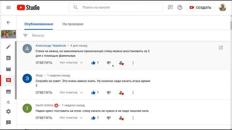Open the video editor clapperboard icon
232x130 pixels.
pos(8,69)
